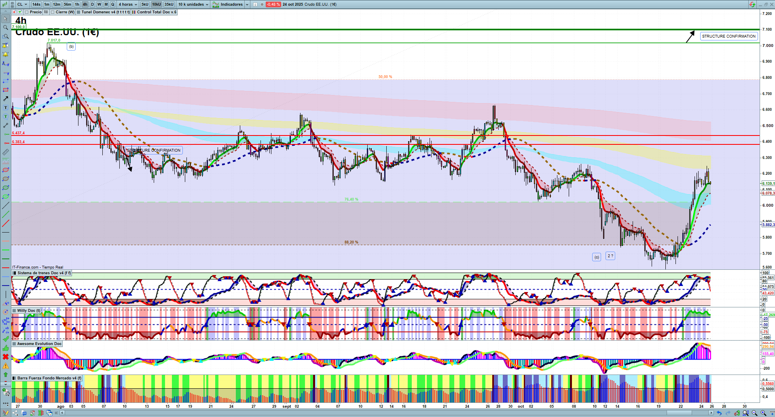Toggle Barra Fuerza Fondo Mercado panel box
Screen dimensions: 775x417
14,378
